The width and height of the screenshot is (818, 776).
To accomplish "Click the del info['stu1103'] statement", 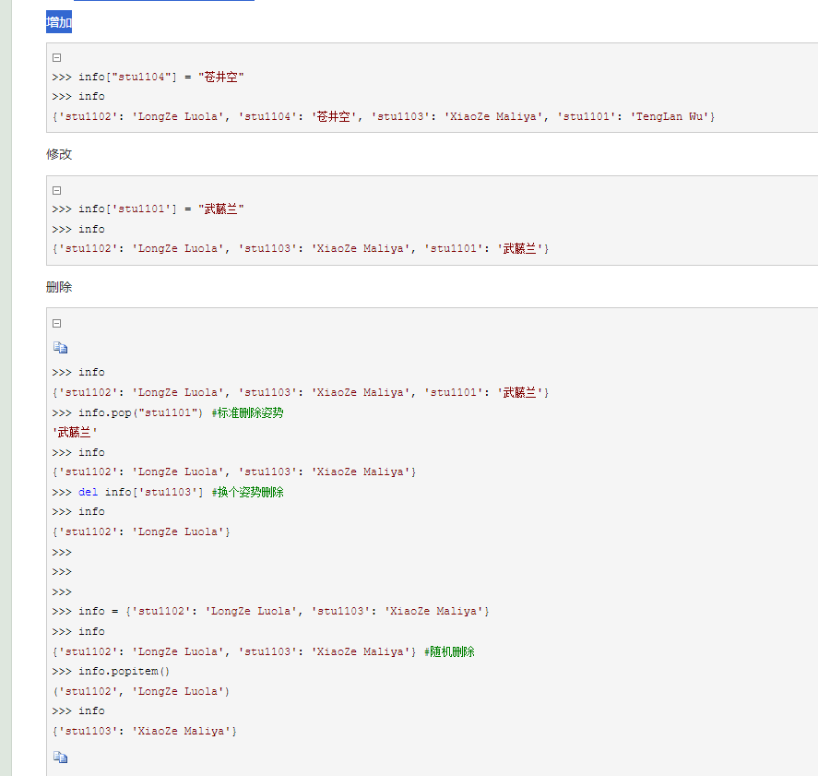I will coord(140,492).
